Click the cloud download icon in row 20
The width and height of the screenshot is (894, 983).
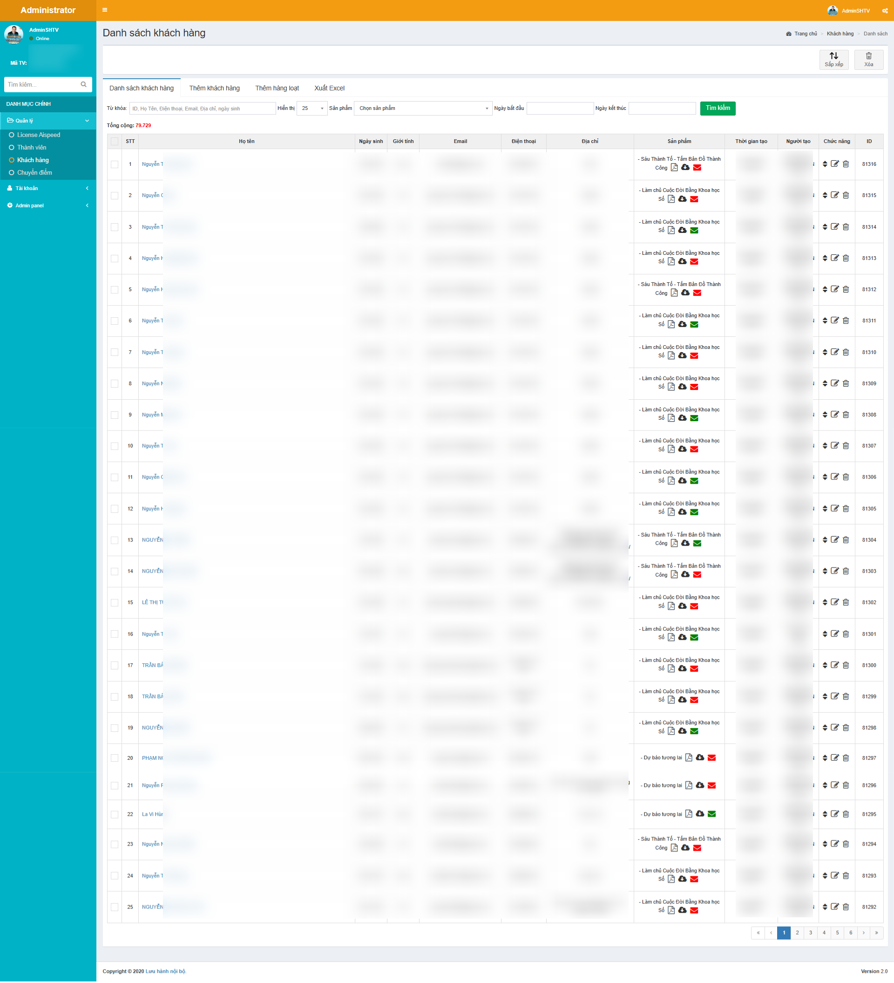tap(699, 757)
